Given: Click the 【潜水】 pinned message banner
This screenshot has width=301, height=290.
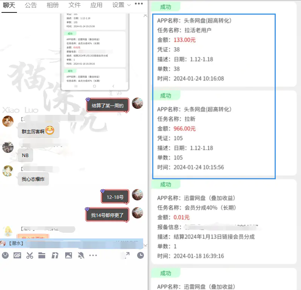Looking at the screenshot, I should (x=72, y=244).
